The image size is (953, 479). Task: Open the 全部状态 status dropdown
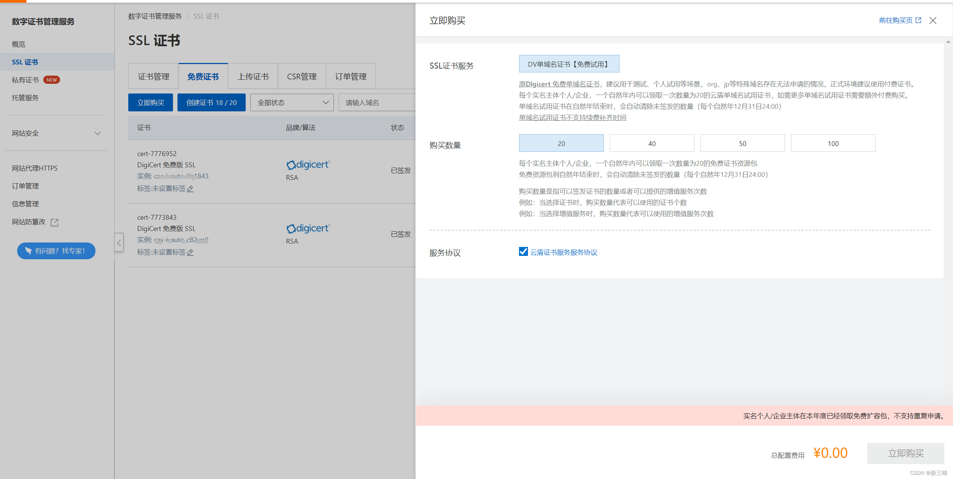[292, 103]
